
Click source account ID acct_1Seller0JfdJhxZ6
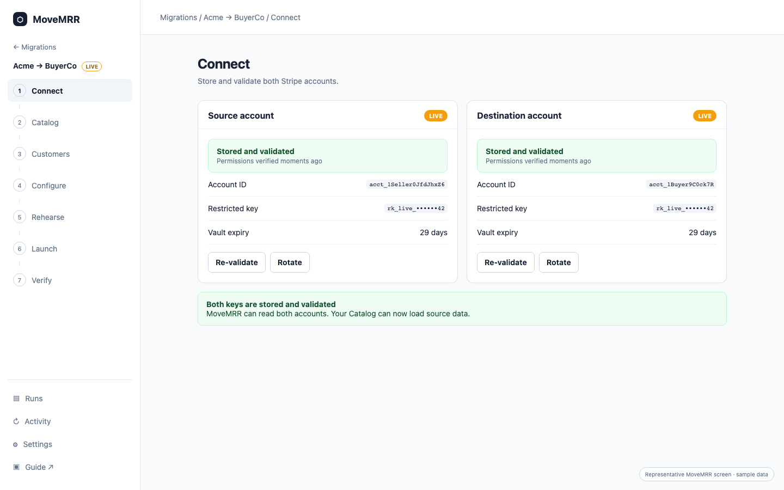click(x=407, y=185)
